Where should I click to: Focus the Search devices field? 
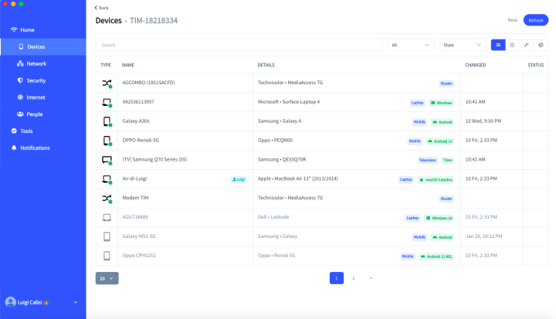pyautogui.click(x=239, y=45)
